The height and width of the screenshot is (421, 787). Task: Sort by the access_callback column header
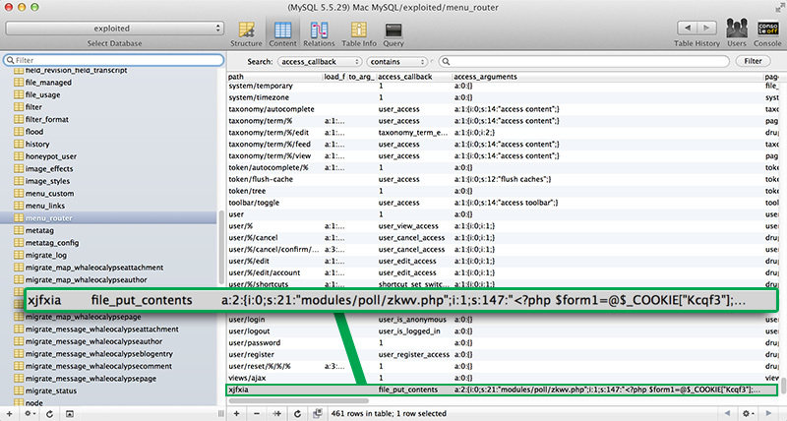tap(413, 77)
